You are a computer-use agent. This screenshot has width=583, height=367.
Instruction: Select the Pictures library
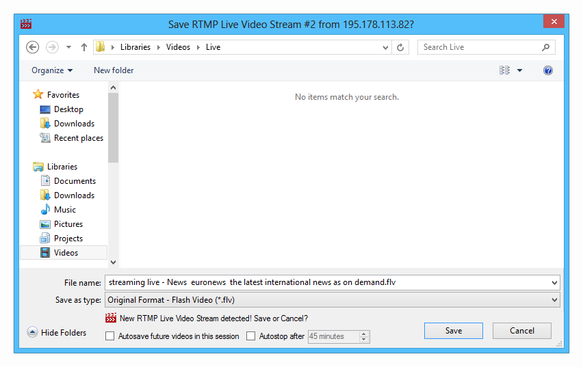(x=68, y=224)
